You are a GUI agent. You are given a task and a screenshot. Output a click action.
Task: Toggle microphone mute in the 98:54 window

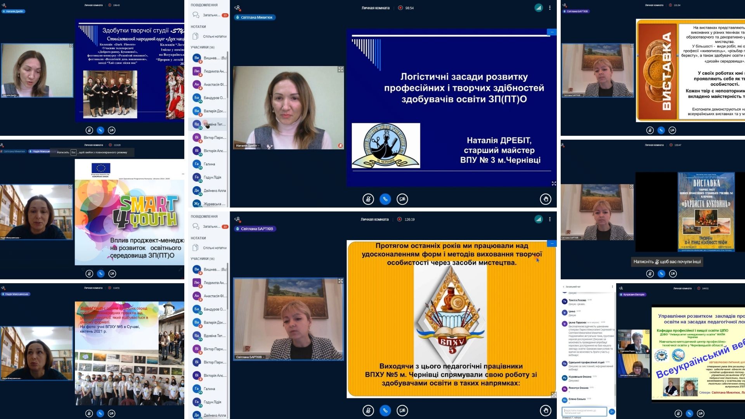click(368, 199)
